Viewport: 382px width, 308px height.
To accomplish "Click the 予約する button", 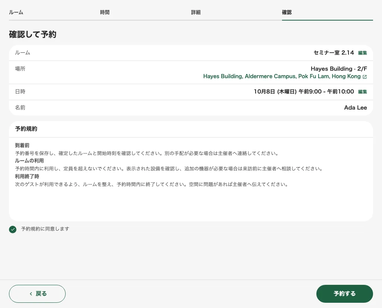I will pyautogui.click(x=344, y=294).
